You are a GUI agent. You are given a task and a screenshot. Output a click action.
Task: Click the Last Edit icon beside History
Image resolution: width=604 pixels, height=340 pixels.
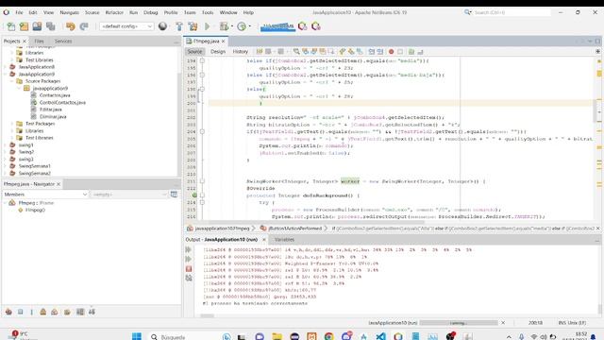coord(260,52)
